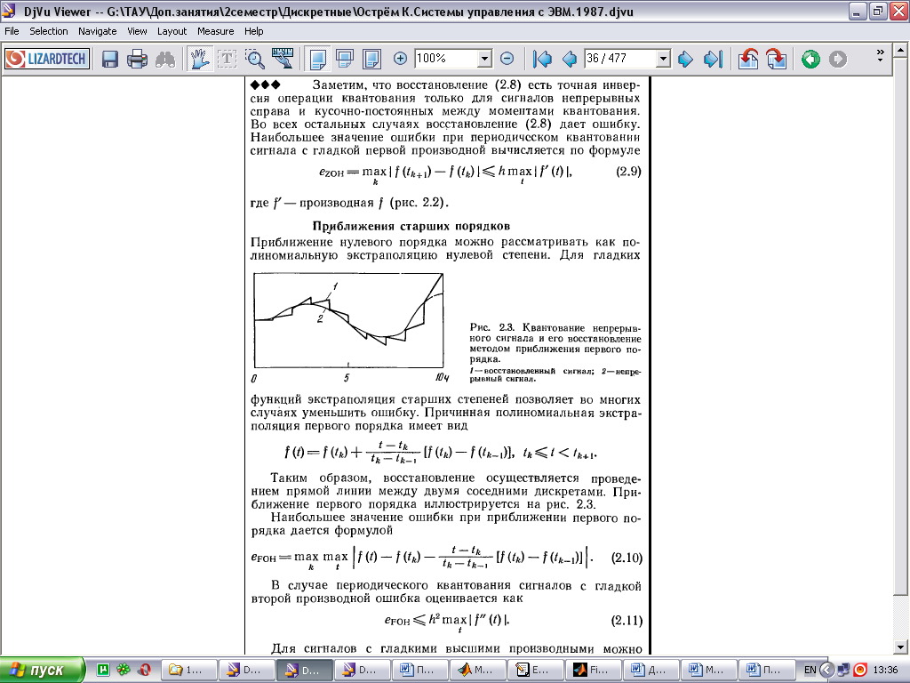Open the green quick launch icon

[x=103, y=670]
